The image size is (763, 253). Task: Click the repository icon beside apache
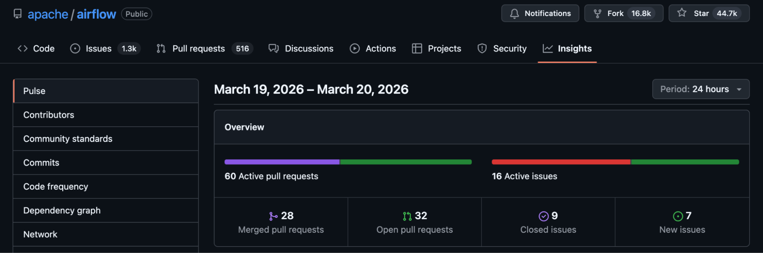tap(18, 14)
